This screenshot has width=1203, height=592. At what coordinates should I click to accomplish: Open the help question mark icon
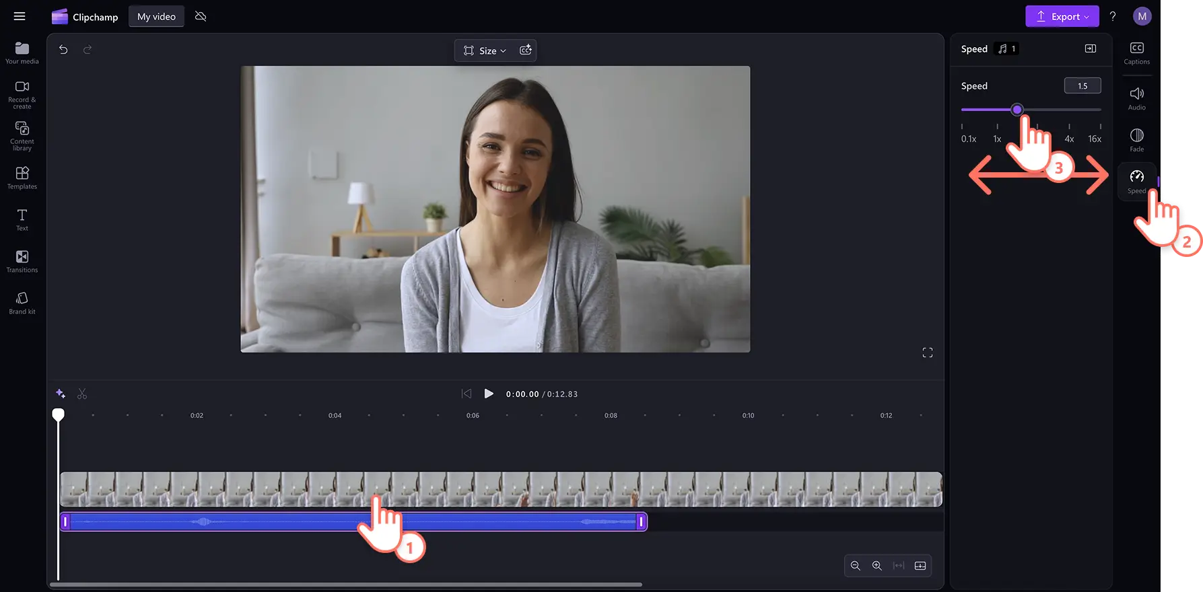(1113, 17)
